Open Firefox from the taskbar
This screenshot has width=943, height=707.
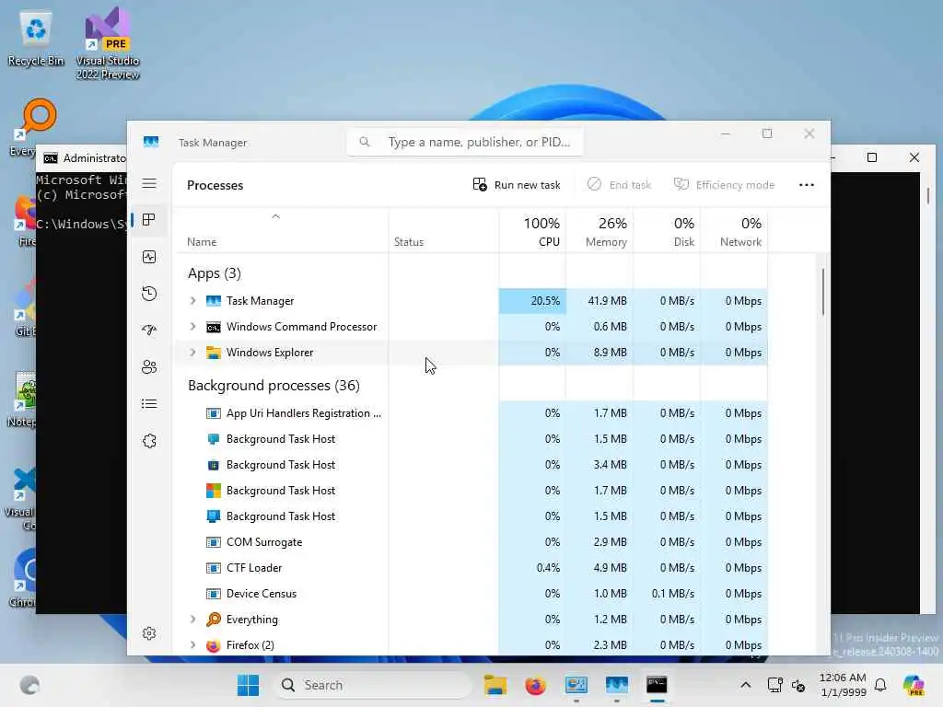(x=535, y=685)
